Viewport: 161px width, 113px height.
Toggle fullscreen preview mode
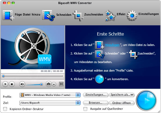61,84
